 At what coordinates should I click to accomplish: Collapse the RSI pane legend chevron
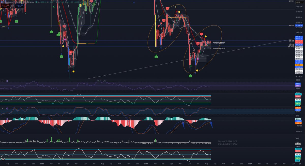(x=2, y=81)
